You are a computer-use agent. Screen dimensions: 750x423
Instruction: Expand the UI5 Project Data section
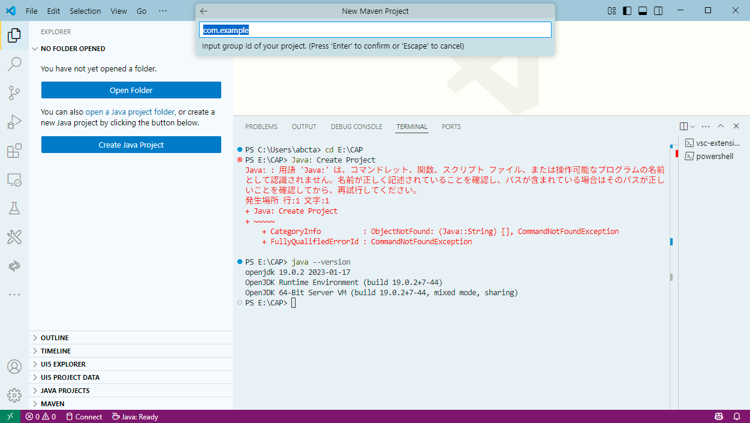pos(131,377)
